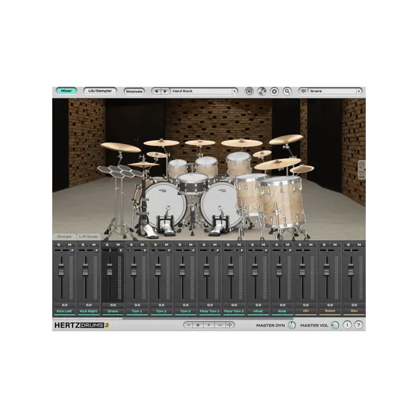This screenshot has height=418, width=418.
Task: Open the Hard Rock preset dropdown
Action: 234,91
